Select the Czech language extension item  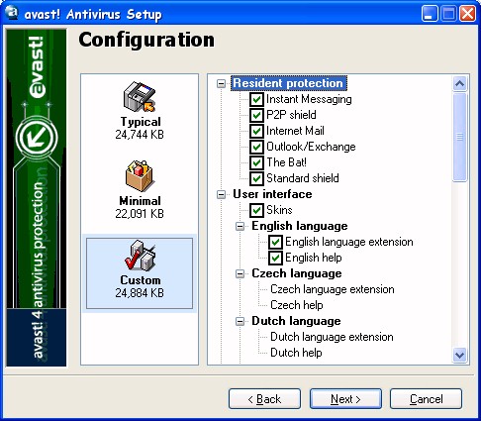(x=333, y=289)
